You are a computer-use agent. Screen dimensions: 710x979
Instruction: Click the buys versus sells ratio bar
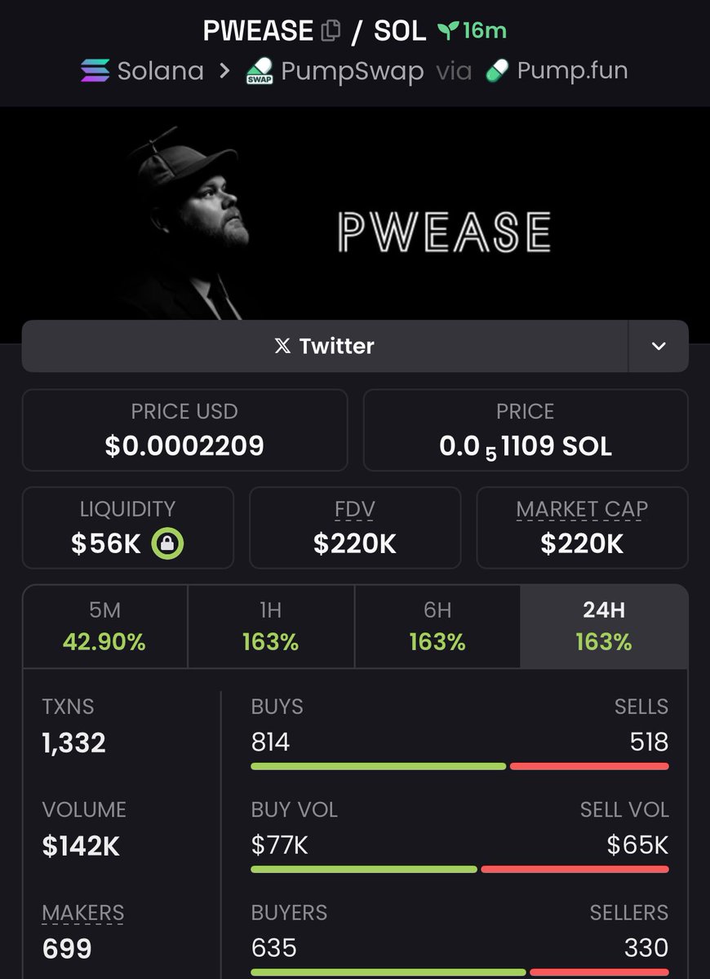pos(459,766)
